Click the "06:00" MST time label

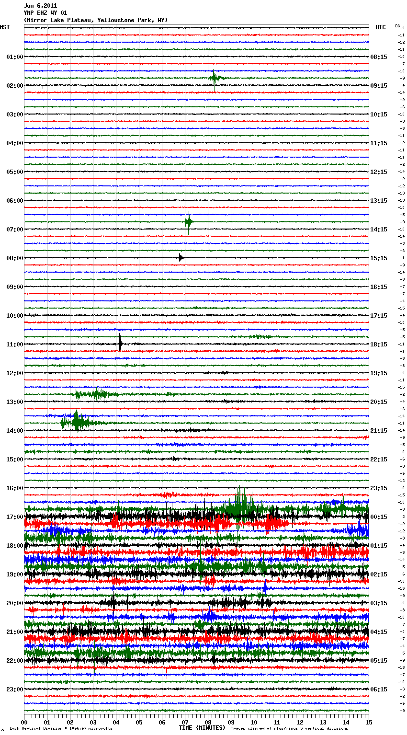[x=15, y=201]
